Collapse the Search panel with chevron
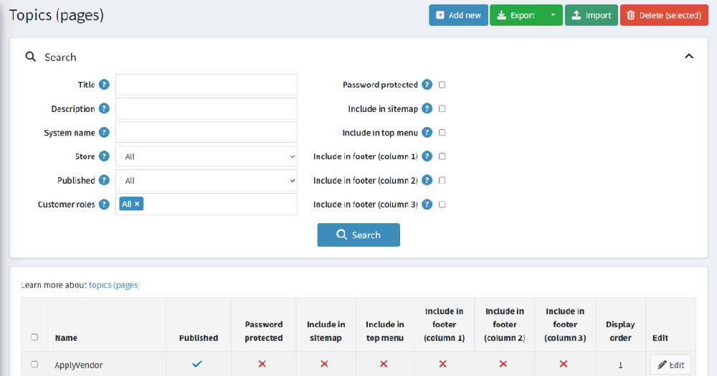717x376 pixels. click(x=689, y=56)
